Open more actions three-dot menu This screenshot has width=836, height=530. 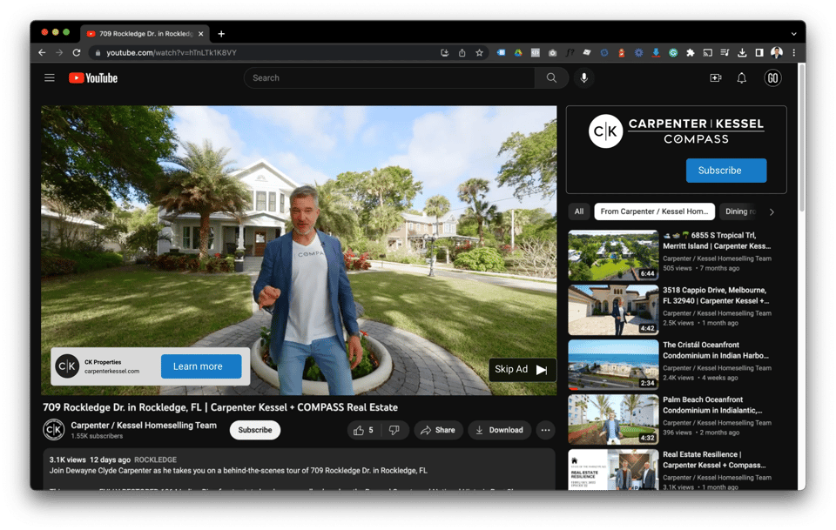click(545, 430)
